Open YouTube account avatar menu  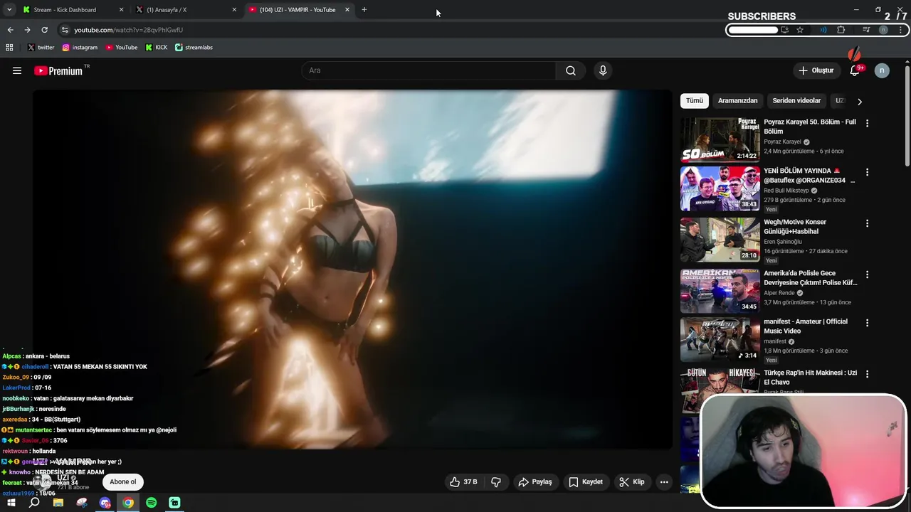(882, 70)
